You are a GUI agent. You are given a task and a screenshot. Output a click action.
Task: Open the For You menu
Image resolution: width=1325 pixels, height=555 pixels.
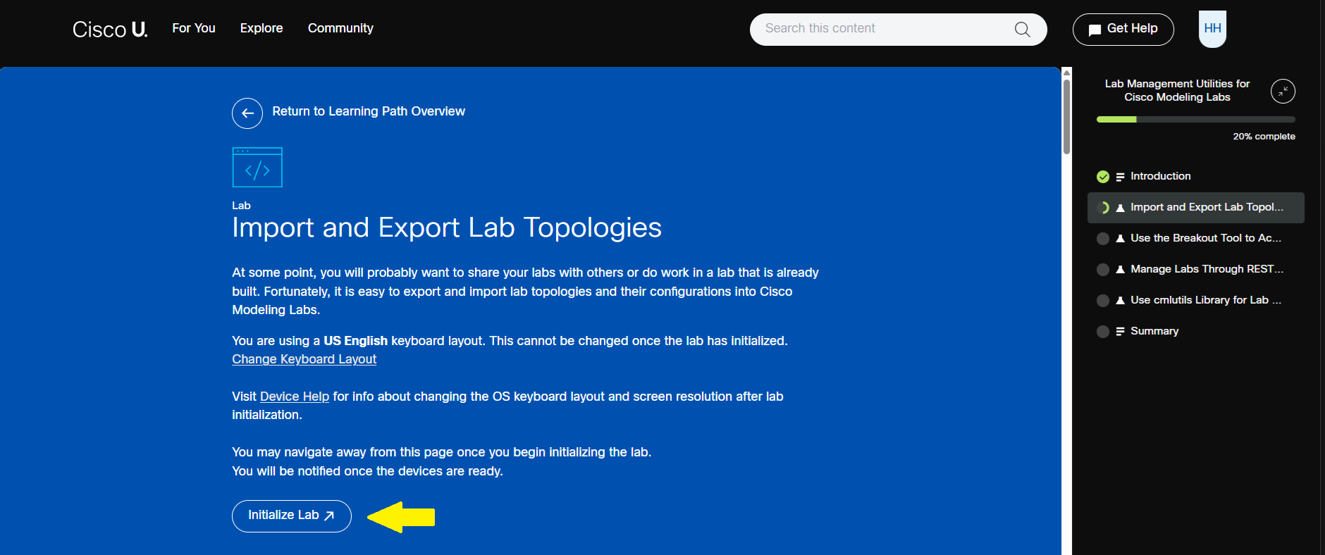pos(194,28)
